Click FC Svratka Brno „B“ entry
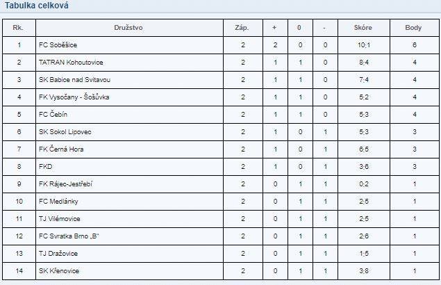The image size is (441, 285). pyautogui.click(x=69, y=236)
